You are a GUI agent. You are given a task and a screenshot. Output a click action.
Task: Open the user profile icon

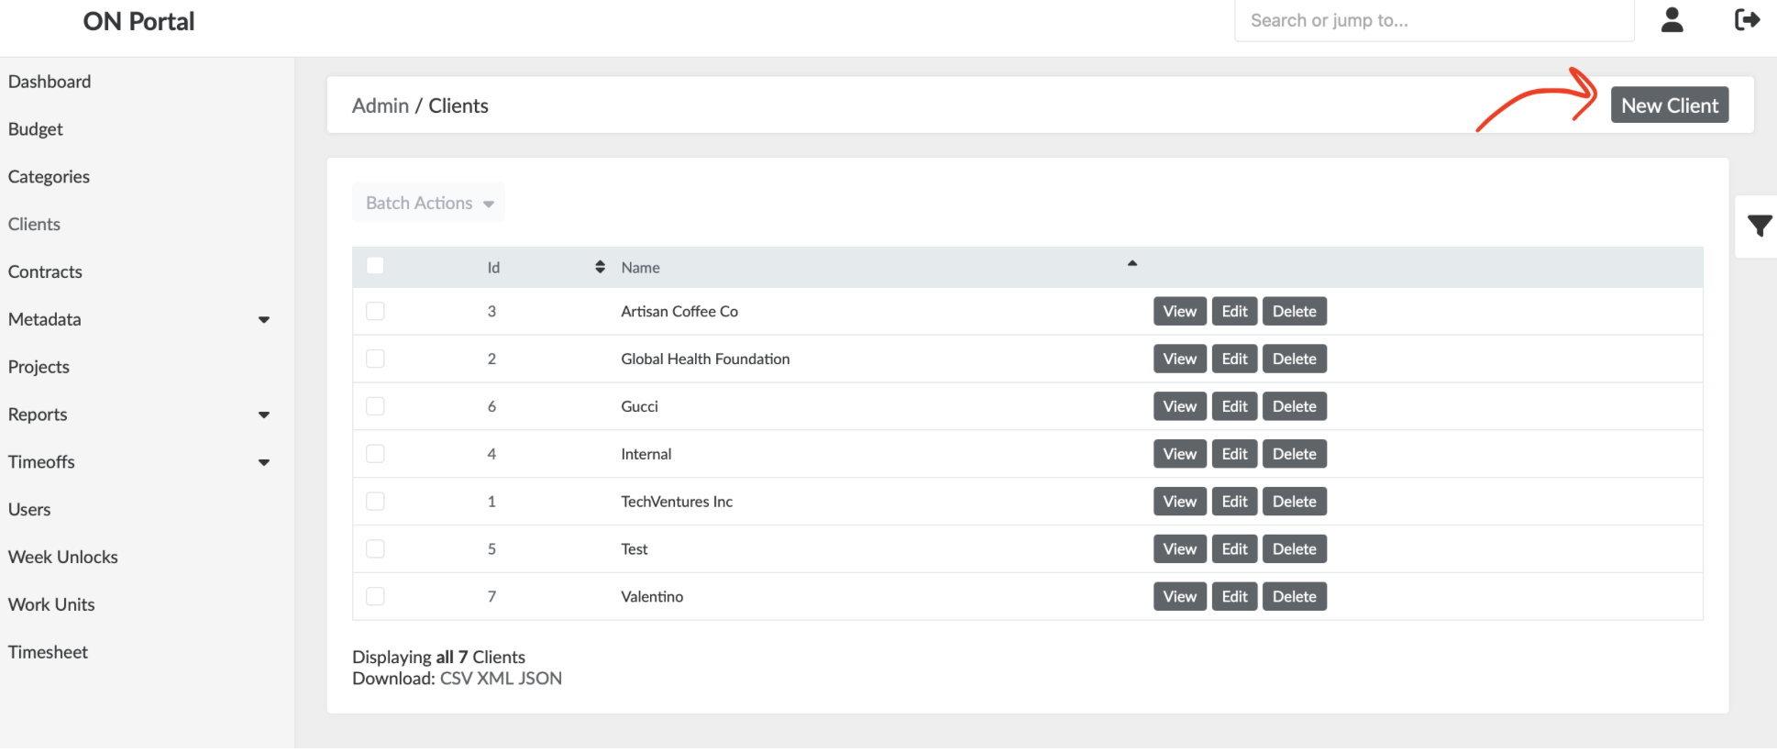[x=1672, y=20]
